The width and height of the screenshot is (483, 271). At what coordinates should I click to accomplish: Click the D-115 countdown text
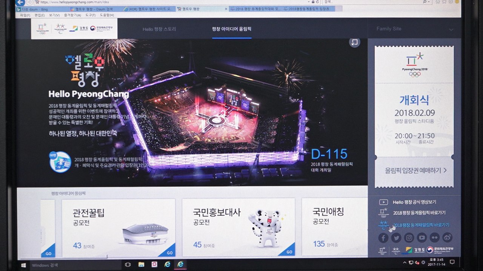pyautogui.click(x=329, y=154)
